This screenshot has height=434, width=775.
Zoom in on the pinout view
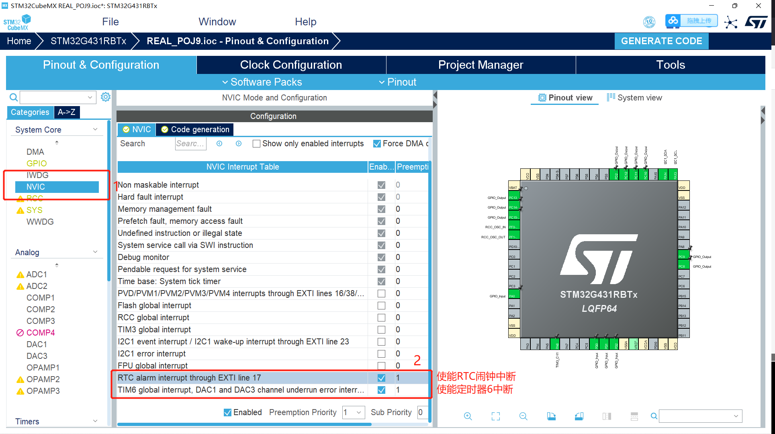pos(468,416)
